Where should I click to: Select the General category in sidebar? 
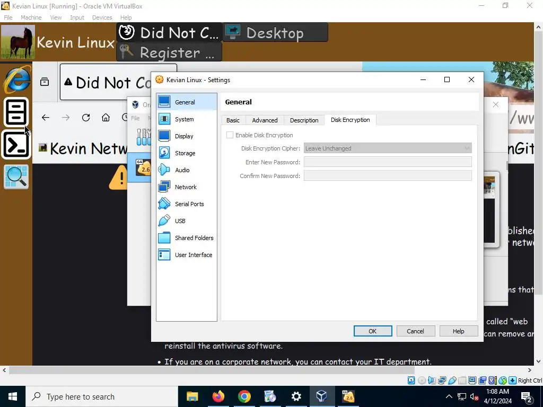186,102
